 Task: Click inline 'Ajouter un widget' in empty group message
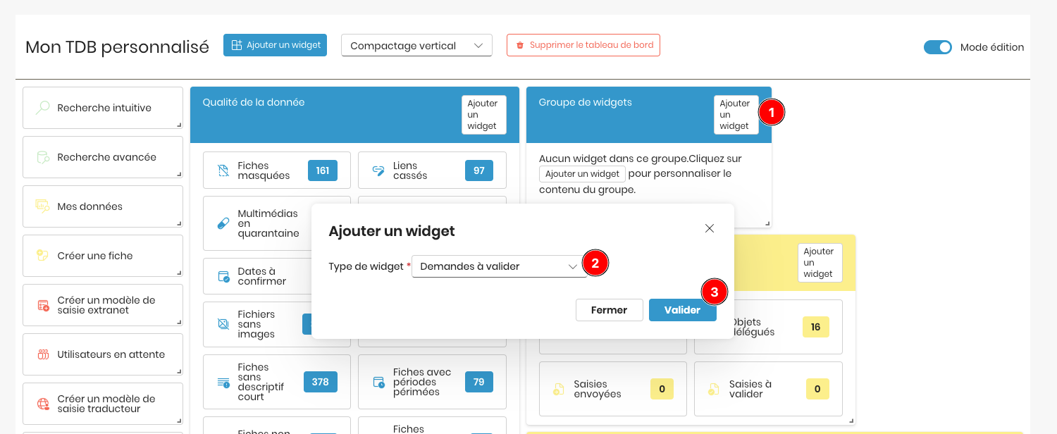coord(583,174)
